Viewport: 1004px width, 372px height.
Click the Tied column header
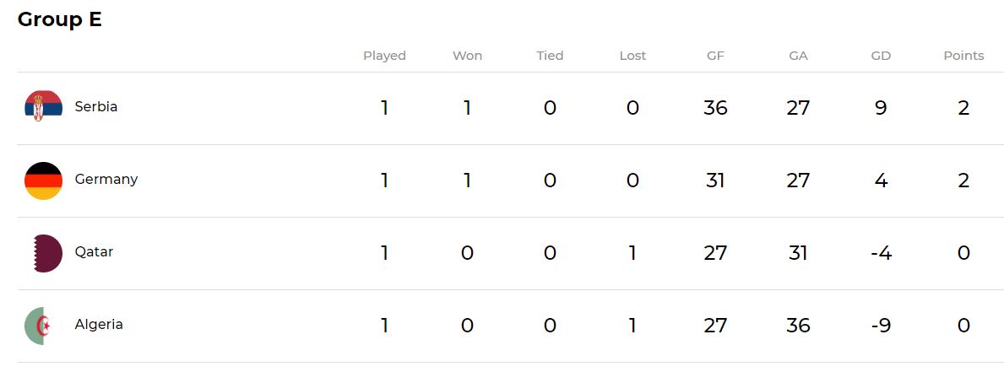pos(550,56)
